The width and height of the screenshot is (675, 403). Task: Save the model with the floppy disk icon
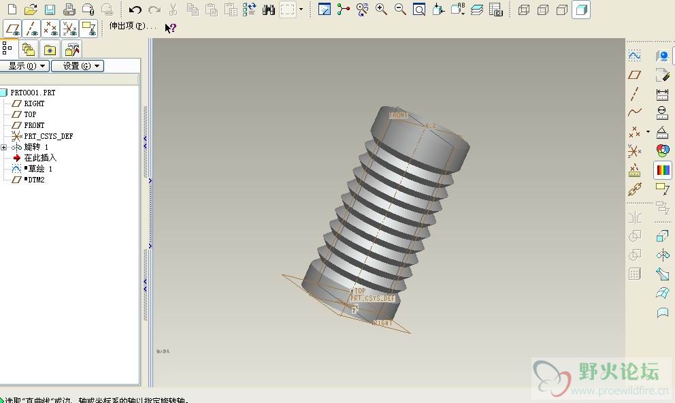pyautogui.click(x=50, y=10)
